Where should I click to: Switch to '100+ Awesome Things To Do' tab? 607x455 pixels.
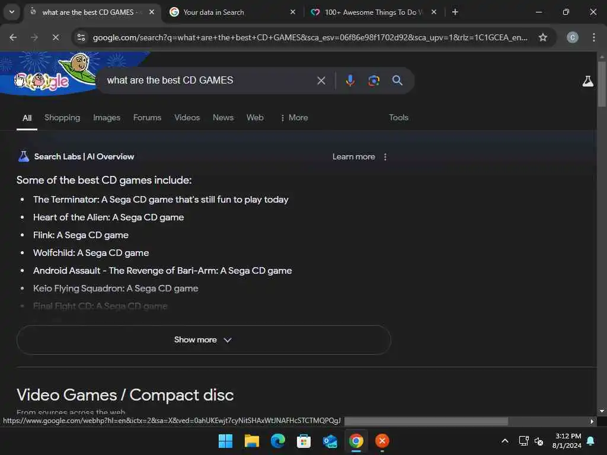(x=373, y=12)
